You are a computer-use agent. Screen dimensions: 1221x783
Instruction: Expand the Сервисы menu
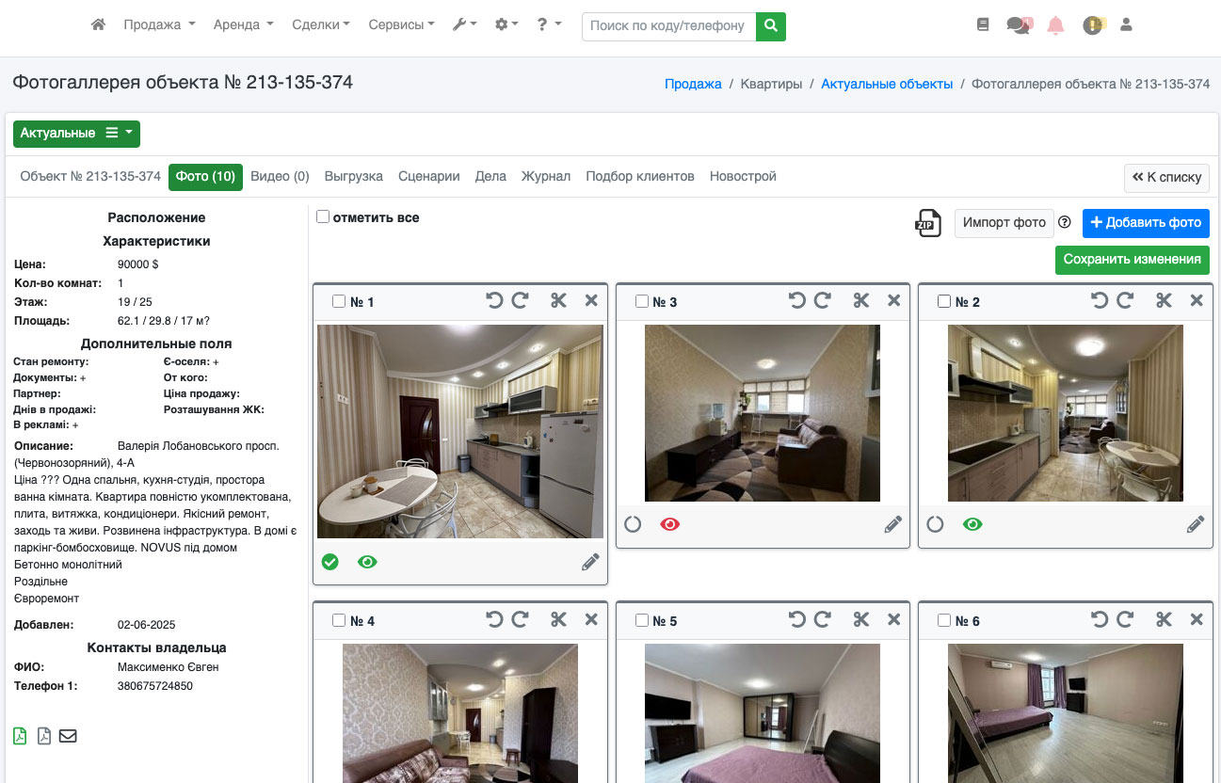pos(401,25)
